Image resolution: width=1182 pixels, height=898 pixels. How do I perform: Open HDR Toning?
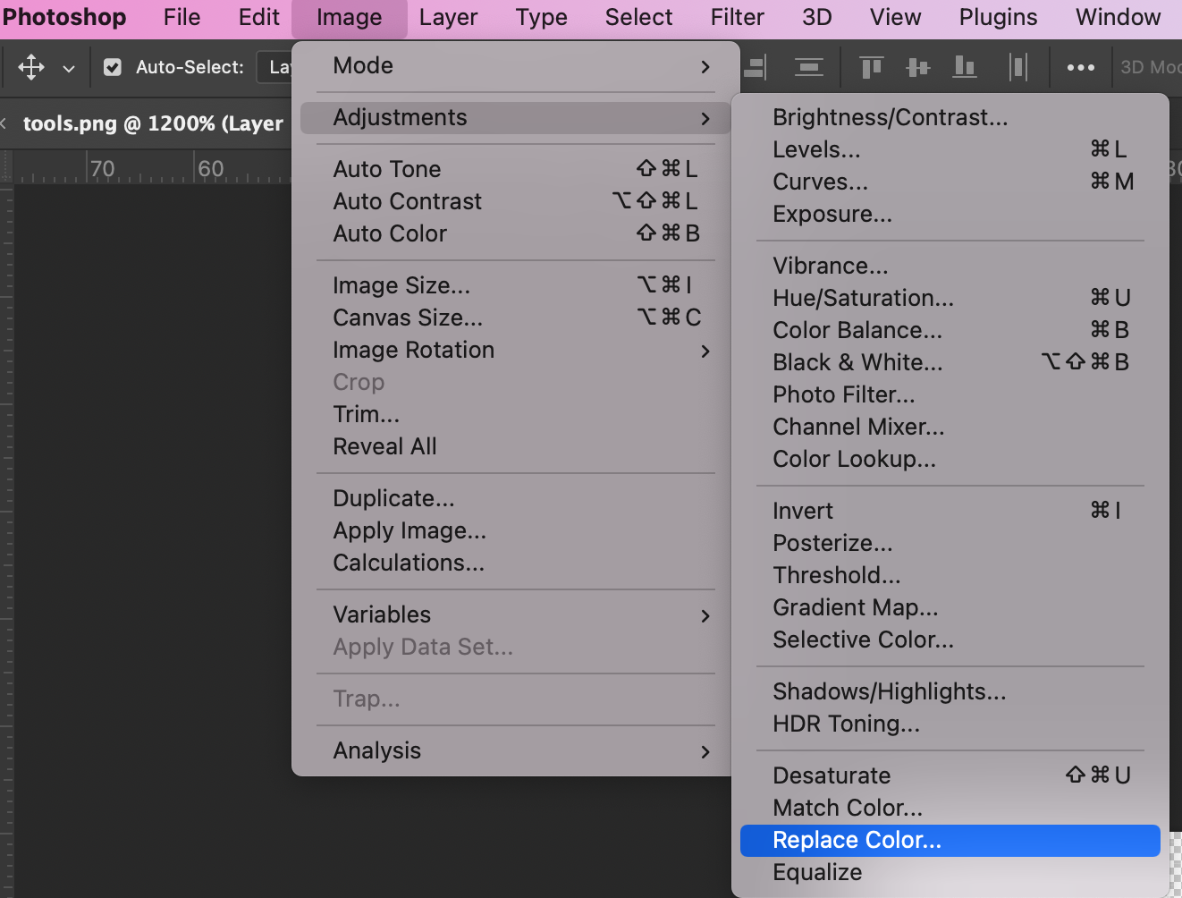pyautogui.click(x=950, y=724)
